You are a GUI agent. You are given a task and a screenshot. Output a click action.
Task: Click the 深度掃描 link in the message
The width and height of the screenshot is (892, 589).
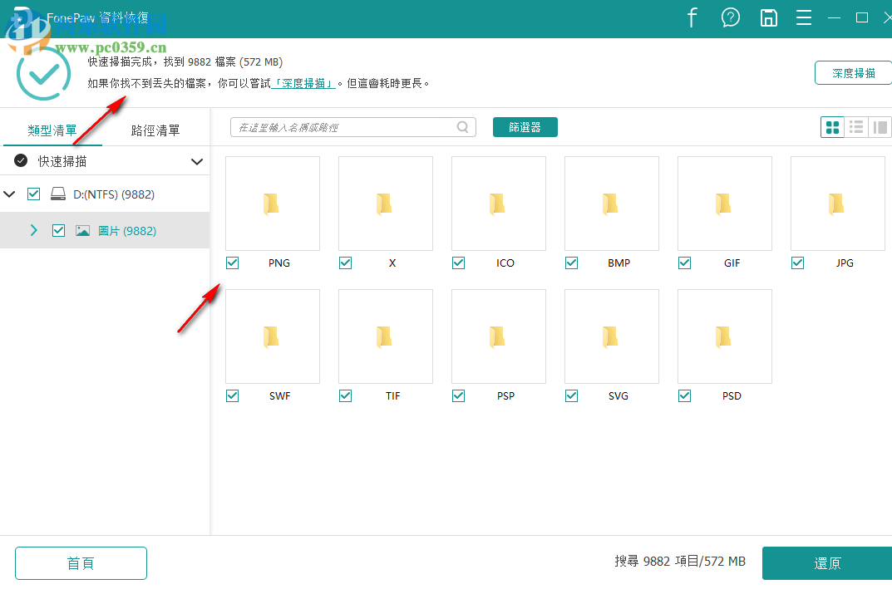tap(303, 82)
